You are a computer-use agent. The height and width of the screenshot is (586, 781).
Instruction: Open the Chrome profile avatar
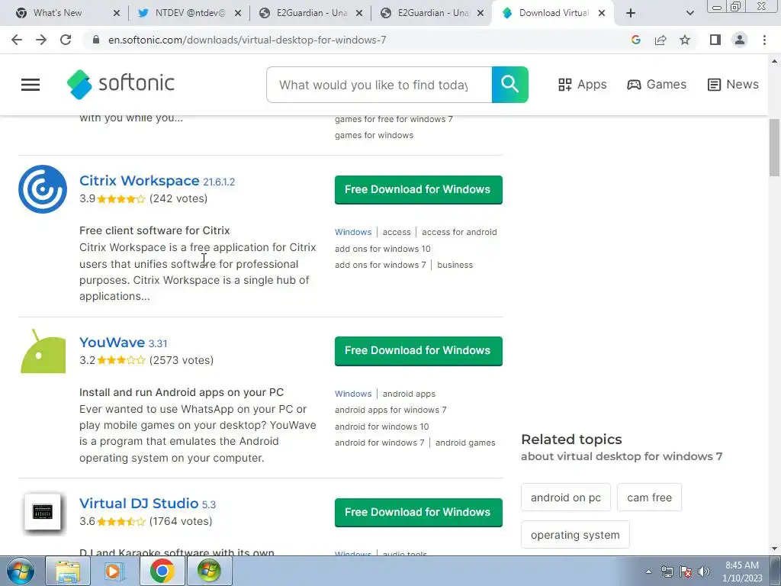point(740,40)
